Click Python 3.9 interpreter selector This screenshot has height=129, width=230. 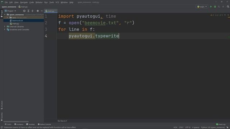point(213,128)
